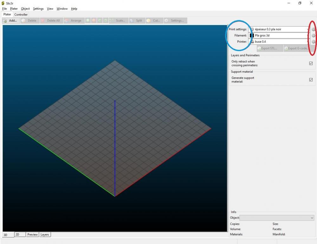Click the rotate counter-clockwise icon

[x=100, y=21]
